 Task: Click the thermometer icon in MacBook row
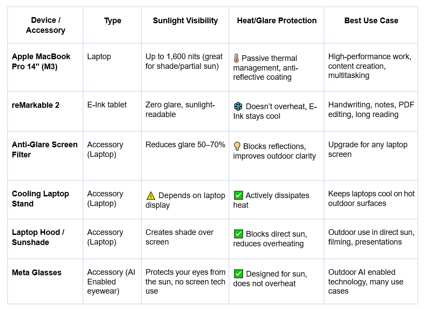(236, 58)
